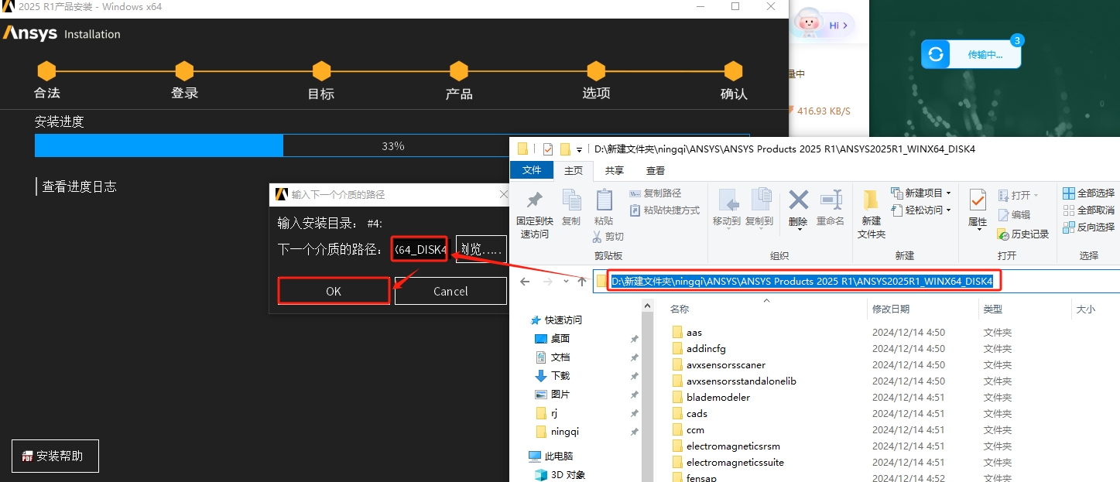The image size is (1120, 482).
Task: Click 复制路径 in clipboard group
Action: point(655,193)
